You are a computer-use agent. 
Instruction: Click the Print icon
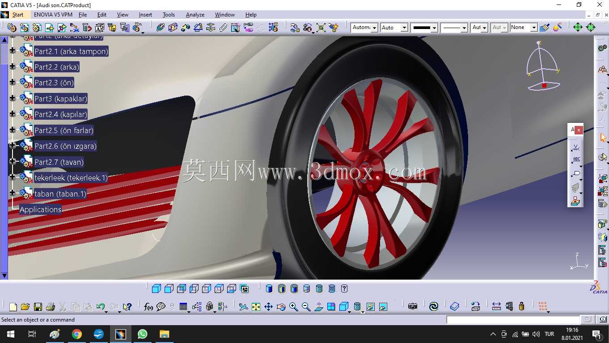coord(51,307)
